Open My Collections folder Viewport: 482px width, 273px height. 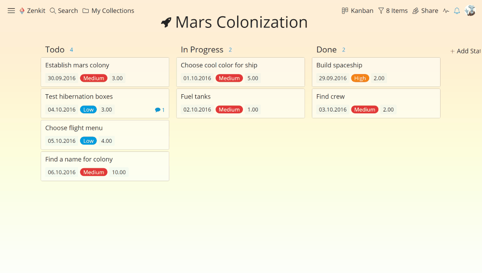[108, 11]
